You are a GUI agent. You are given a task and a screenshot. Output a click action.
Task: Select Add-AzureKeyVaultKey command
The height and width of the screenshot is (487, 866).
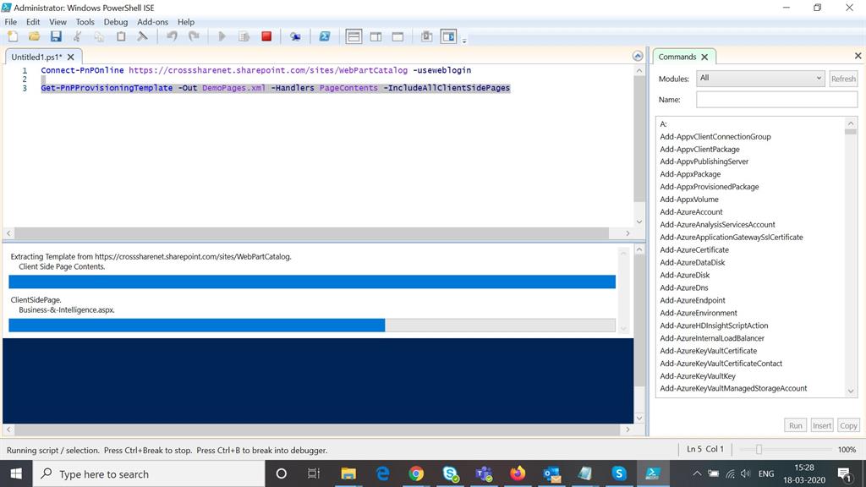click(698, 376)
